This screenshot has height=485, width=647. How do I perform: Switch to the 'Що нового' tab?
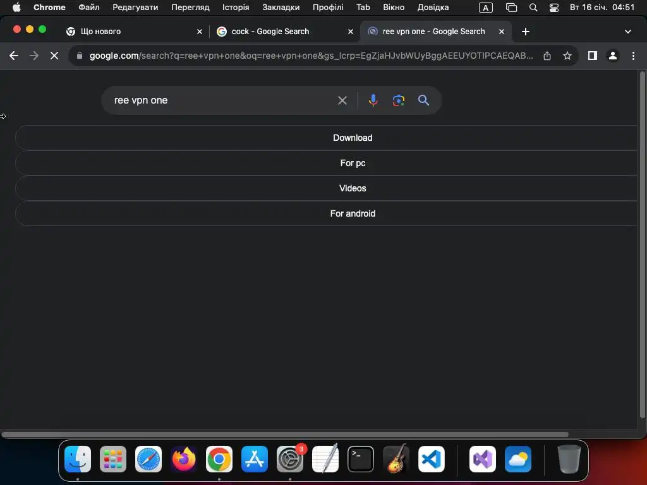click(x=134, y=32)
